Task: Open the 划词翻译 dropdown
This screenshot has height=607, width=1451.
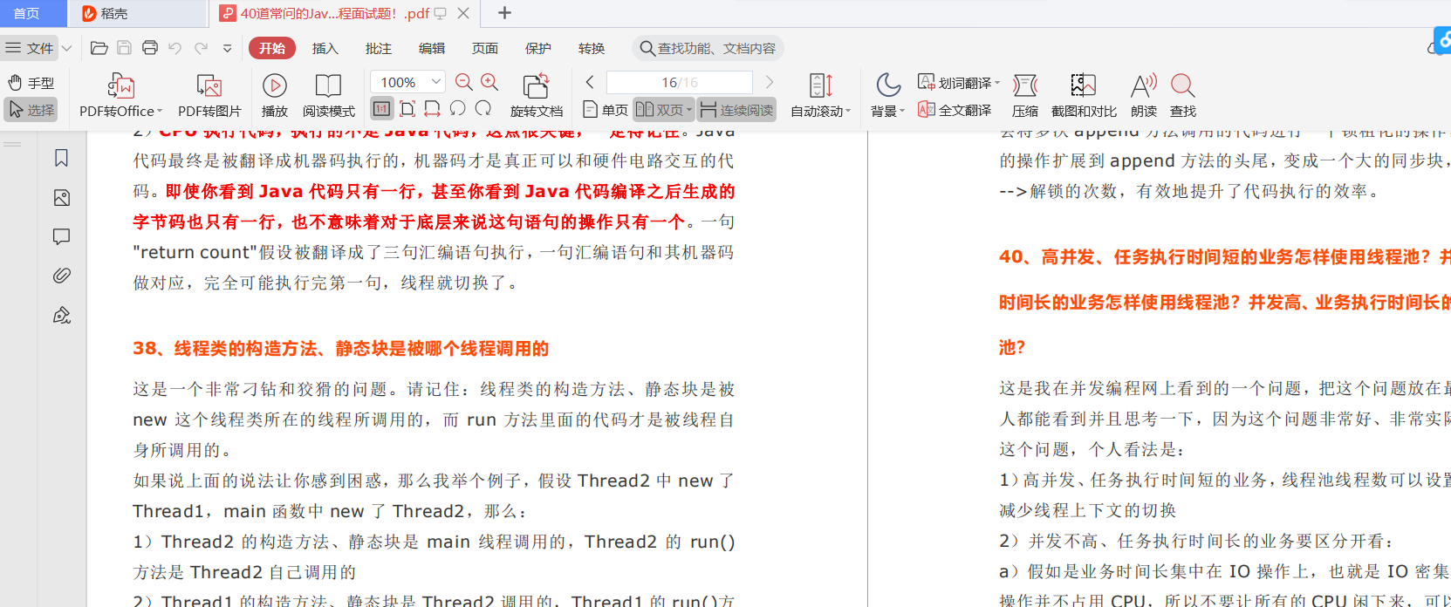Action: [x=959, y=83]
